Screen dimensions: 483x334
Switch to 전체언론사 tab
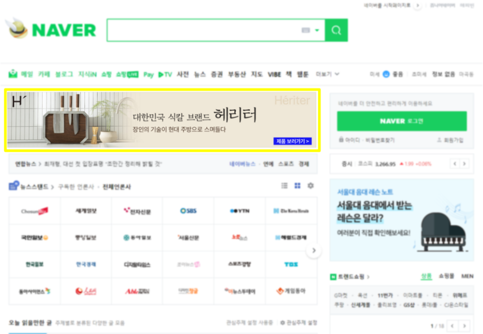click(x=117, y=187)
